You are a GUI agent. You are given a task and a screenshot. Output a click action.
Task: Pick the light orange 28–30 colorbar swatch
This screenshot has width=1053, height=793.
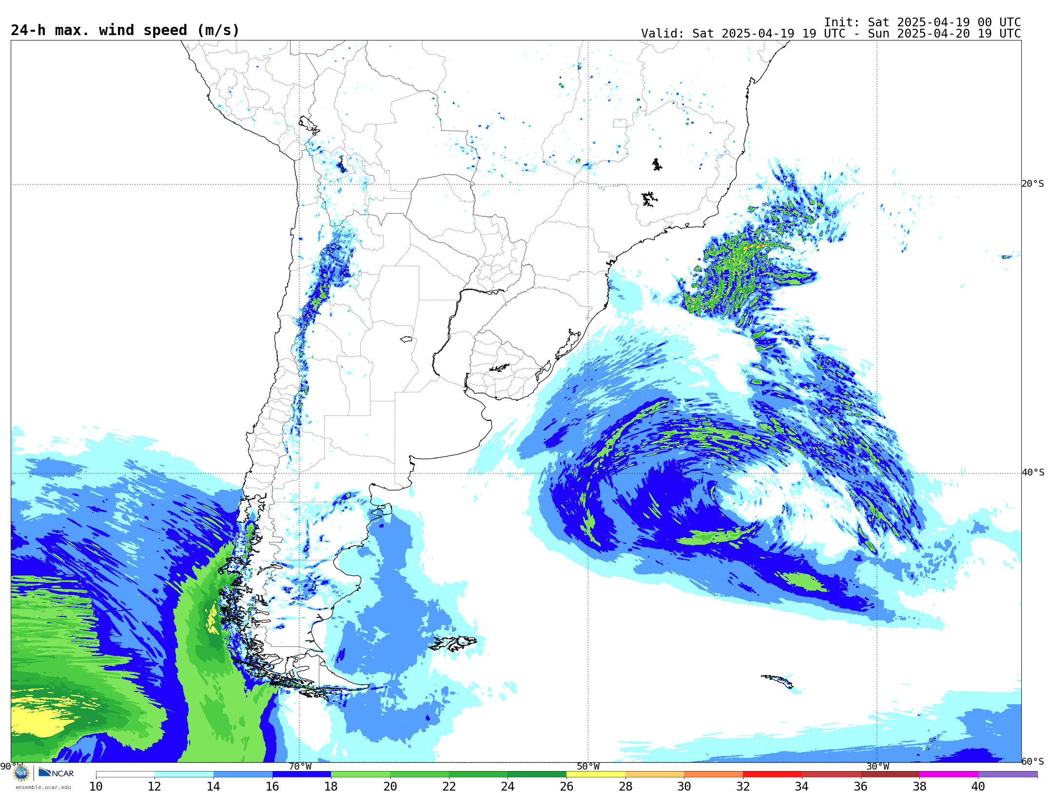(x=655, y=774)
